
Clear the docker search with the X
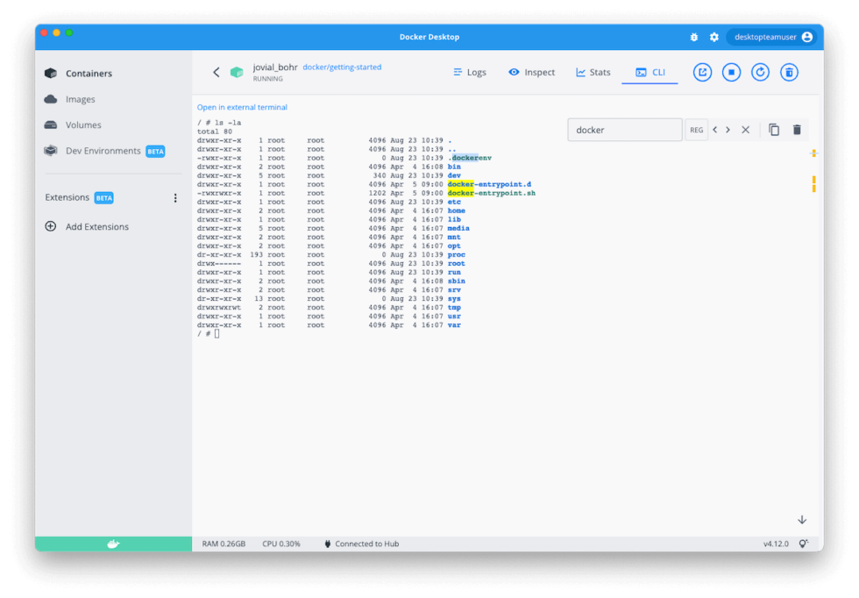(x=745, y=129)
